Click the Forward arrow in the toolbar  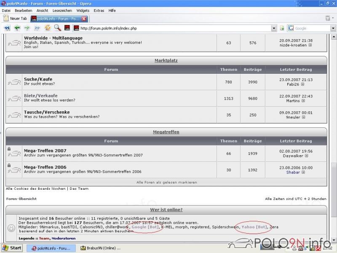[x=27, y=28]
